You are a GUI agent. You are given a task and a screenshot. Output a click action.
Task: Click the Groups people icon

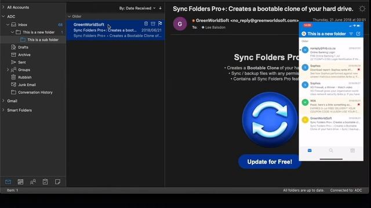tap(14, 69)
